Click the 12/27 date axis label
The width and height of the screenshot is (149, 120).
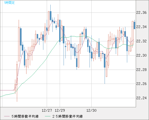click(47, 110)
